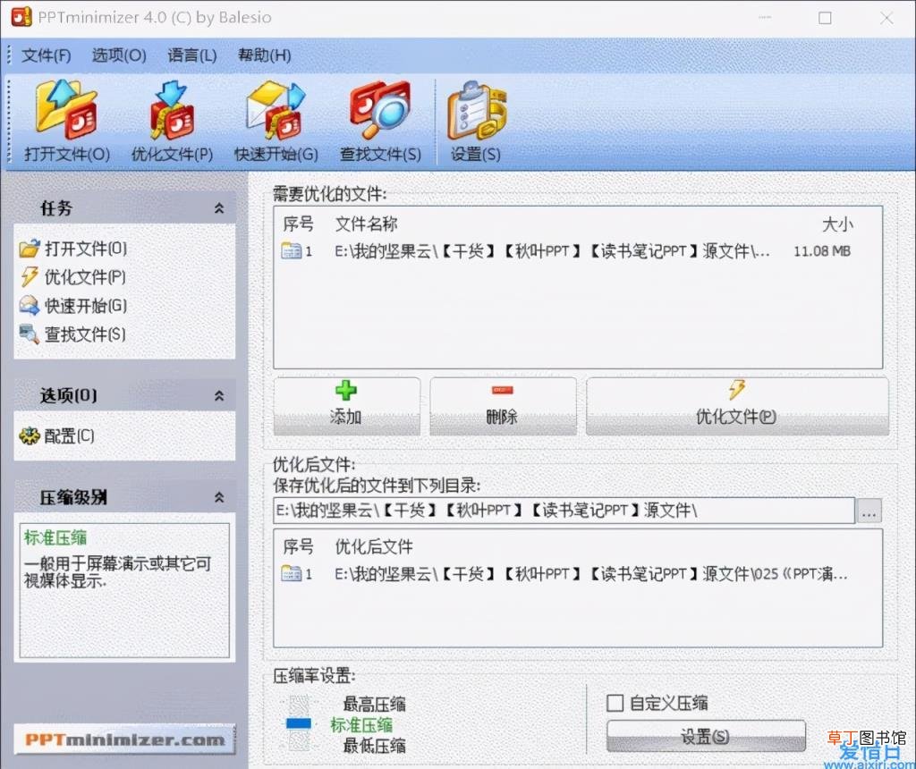
Task: Click the 大小 column header
Action: pyautogui.click(x=837, y=224)
